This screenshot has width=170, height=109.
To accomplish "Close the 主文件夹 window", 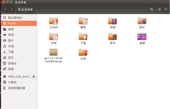I will coord(4,2).
